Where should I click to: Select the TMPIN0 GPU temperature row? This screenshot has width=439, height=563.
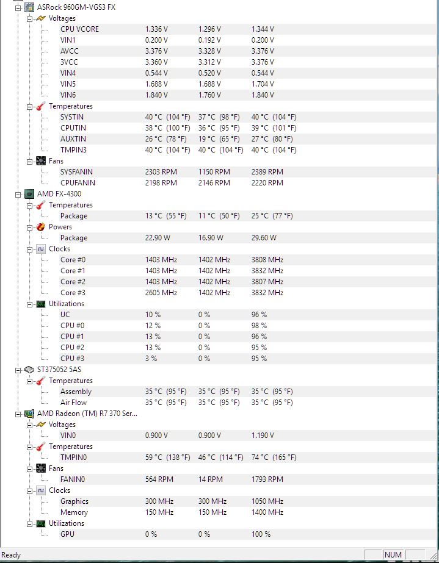[247, 457]
